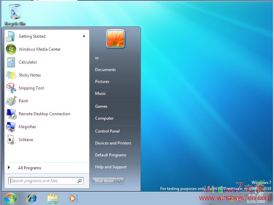This screenshot has width=274, height=205.
Task: Launch Sticky Notes
Action: [x=29, y=75]
